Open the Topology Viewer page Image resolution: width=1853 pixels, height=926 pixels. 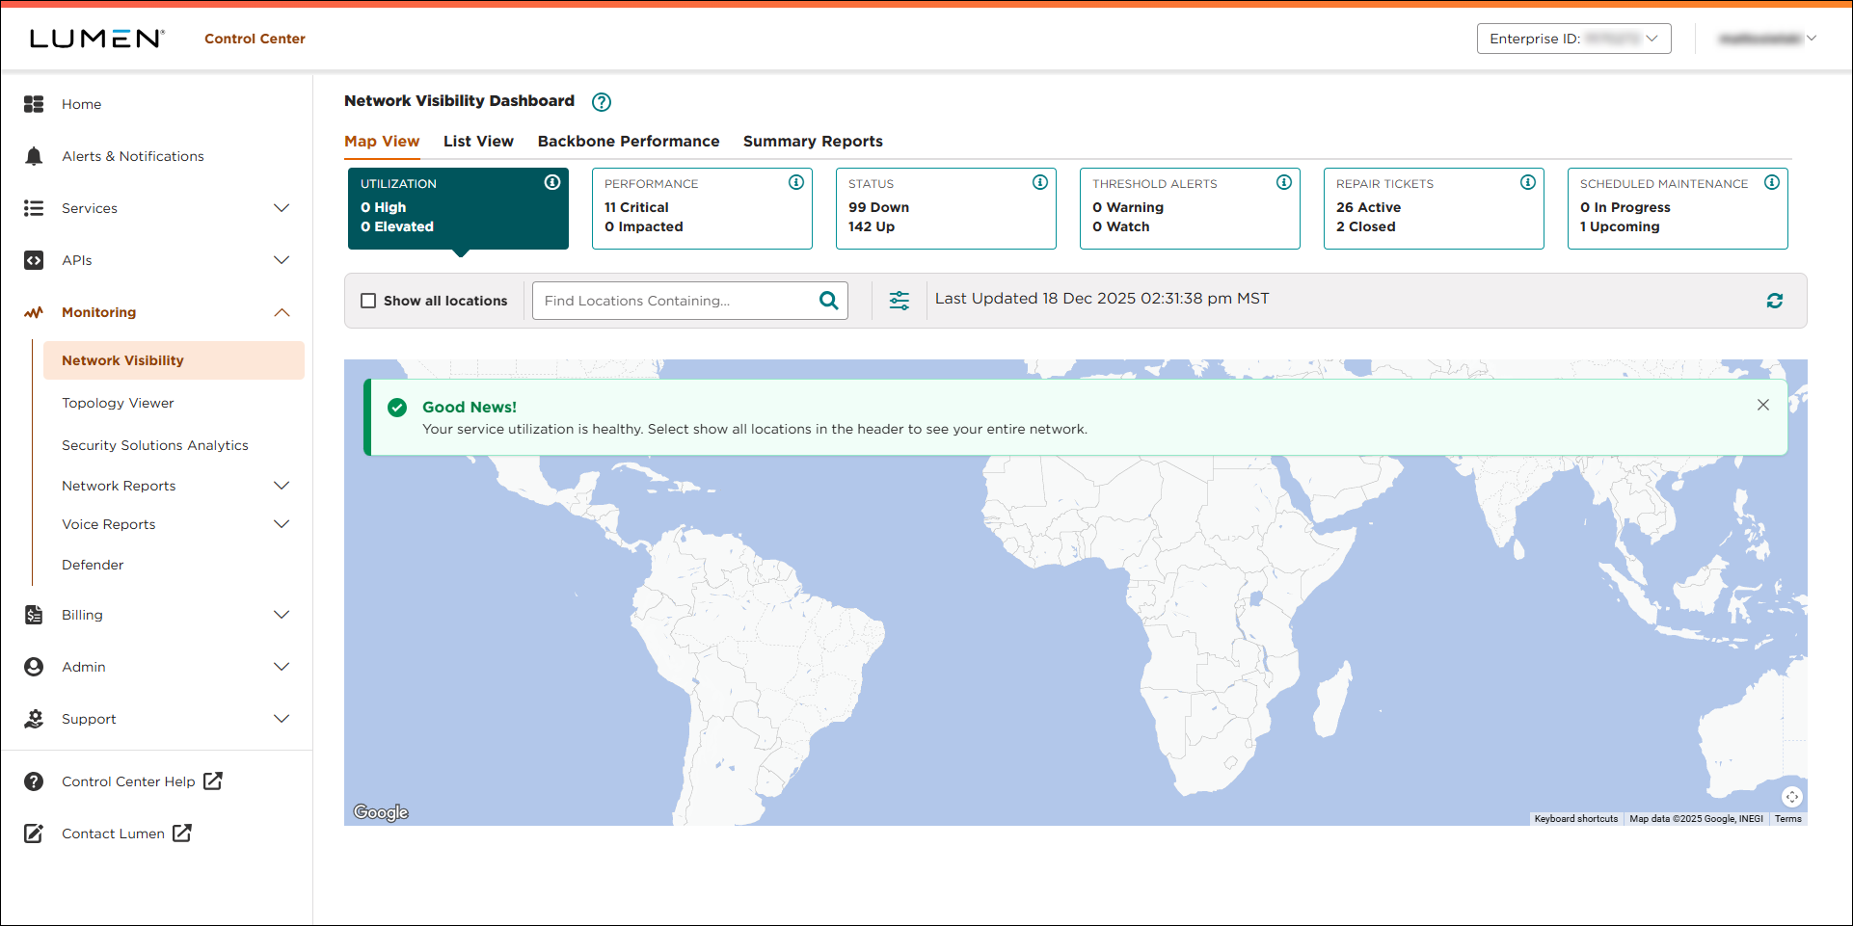[x=118, y=402]
